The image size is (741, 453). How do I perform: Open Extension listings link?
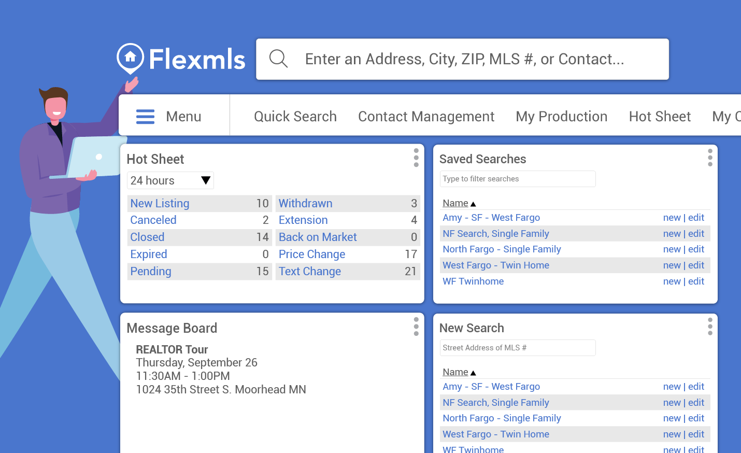[x=303, y=220]
